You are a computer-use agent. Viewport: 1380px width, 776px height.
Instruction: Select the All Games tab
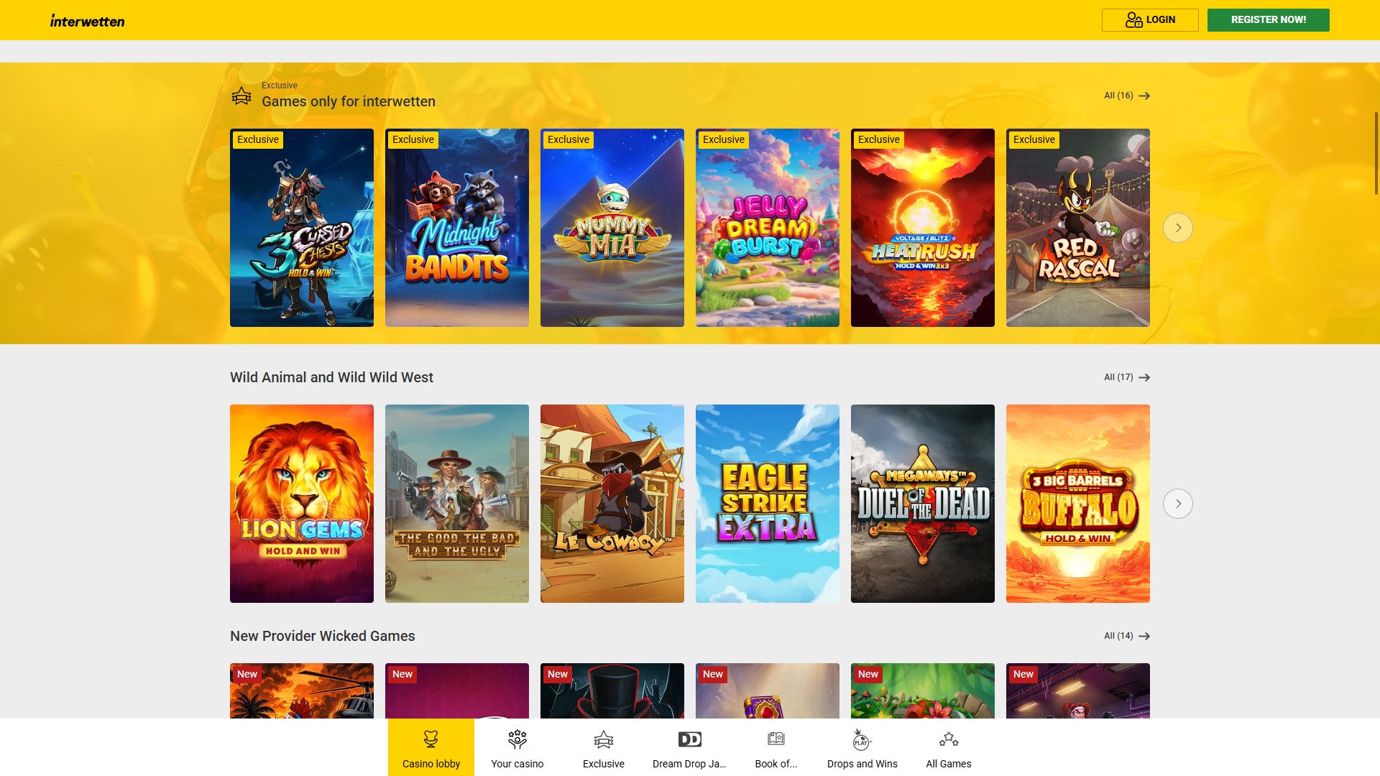pyautogui.click(x=949, y=747)
